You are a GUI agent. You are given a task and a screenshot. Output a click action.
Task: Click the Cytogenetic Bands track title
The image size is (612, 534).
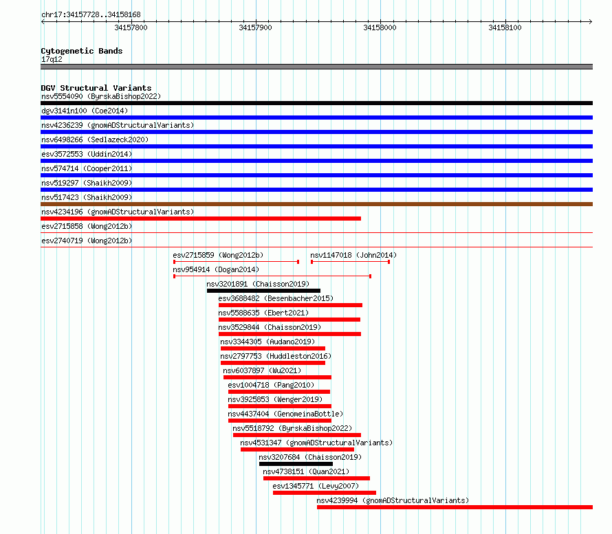tap(82, 51)
